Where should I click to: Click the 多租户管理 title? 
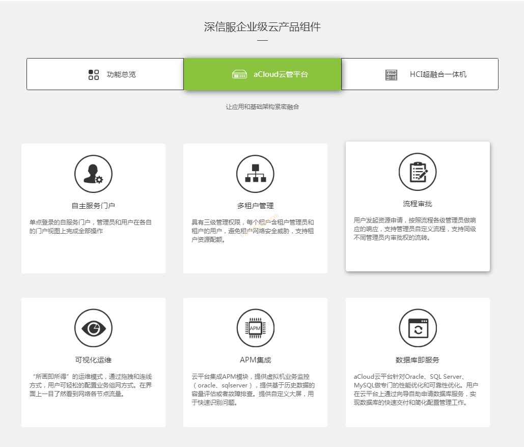(x=255, y=206)
